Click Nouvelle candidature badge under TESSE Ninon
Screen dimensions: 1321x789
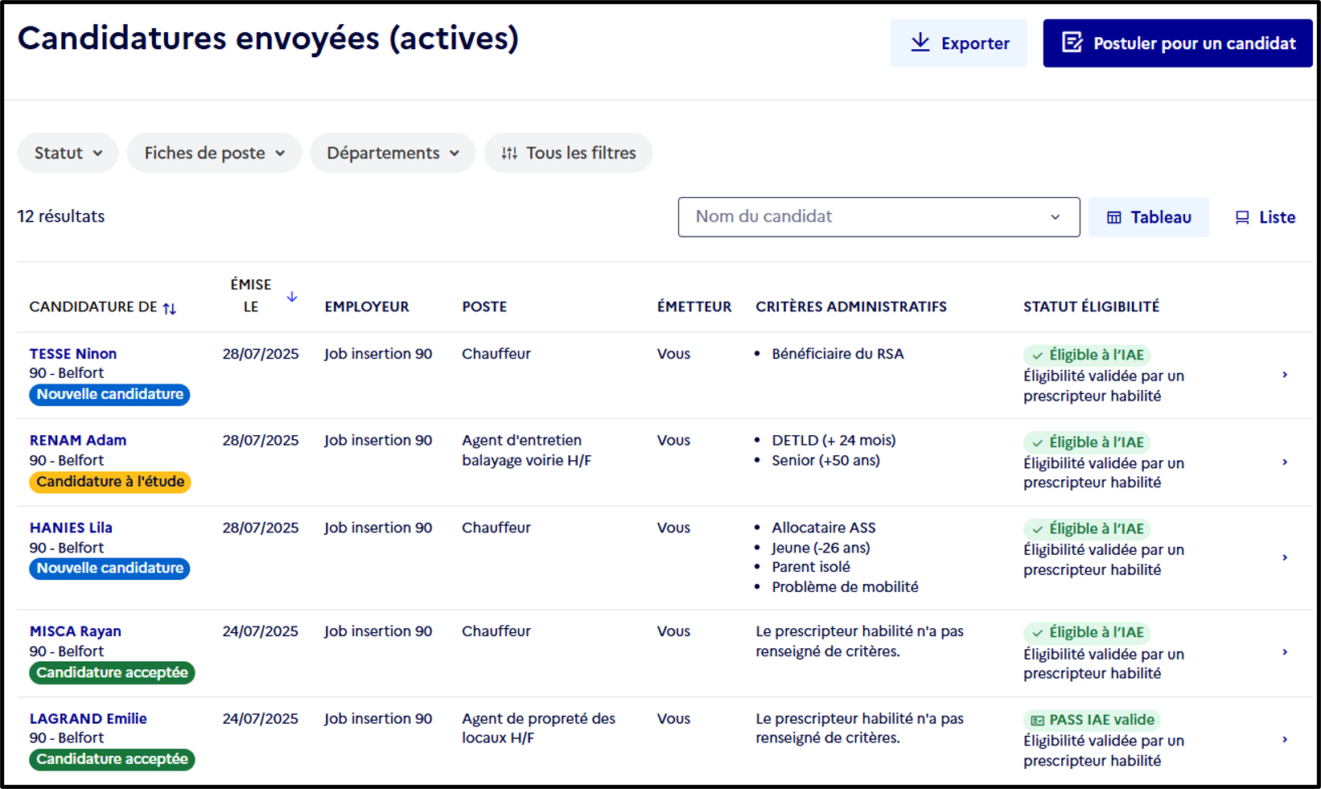(110, 395)
